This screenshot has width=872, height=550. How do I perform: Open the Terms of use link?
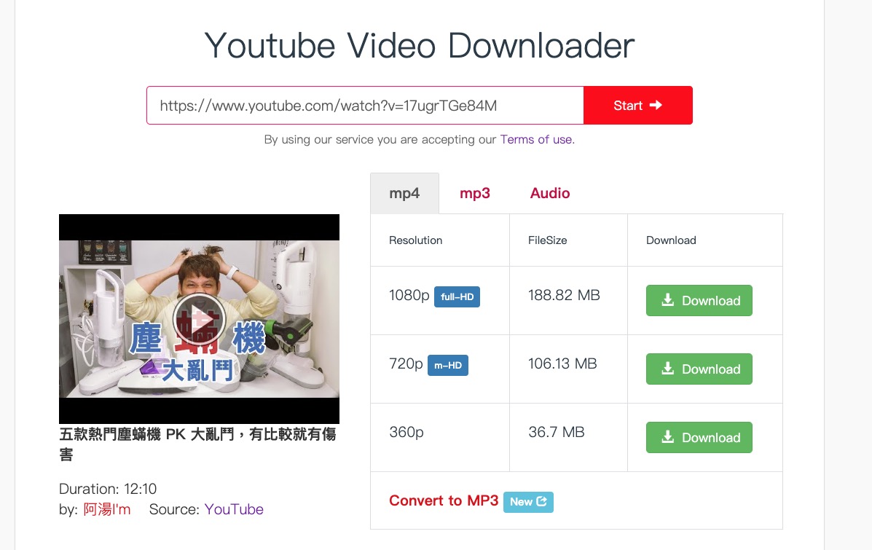click(537, 140)
